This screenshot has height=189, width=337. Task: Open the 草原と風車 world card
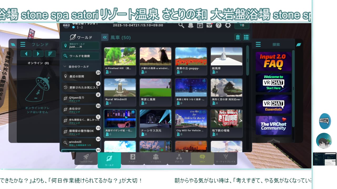tap(155, 92)
